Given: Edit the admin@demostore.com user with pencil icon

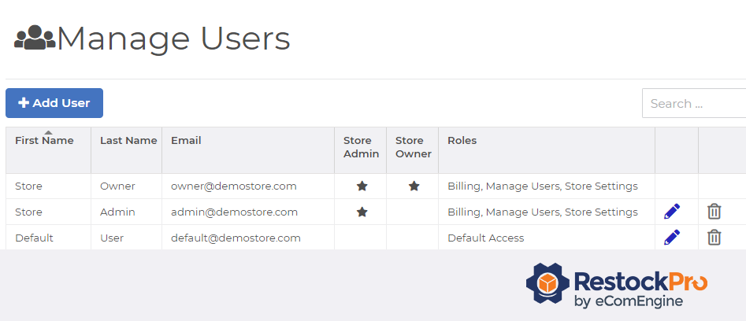Looking at the screenshot, I should click(672, 212).
